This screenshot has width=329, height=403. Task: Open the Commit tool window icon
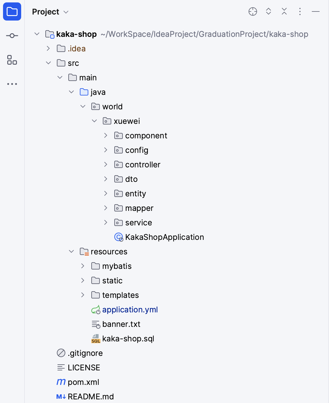(12, 35)
